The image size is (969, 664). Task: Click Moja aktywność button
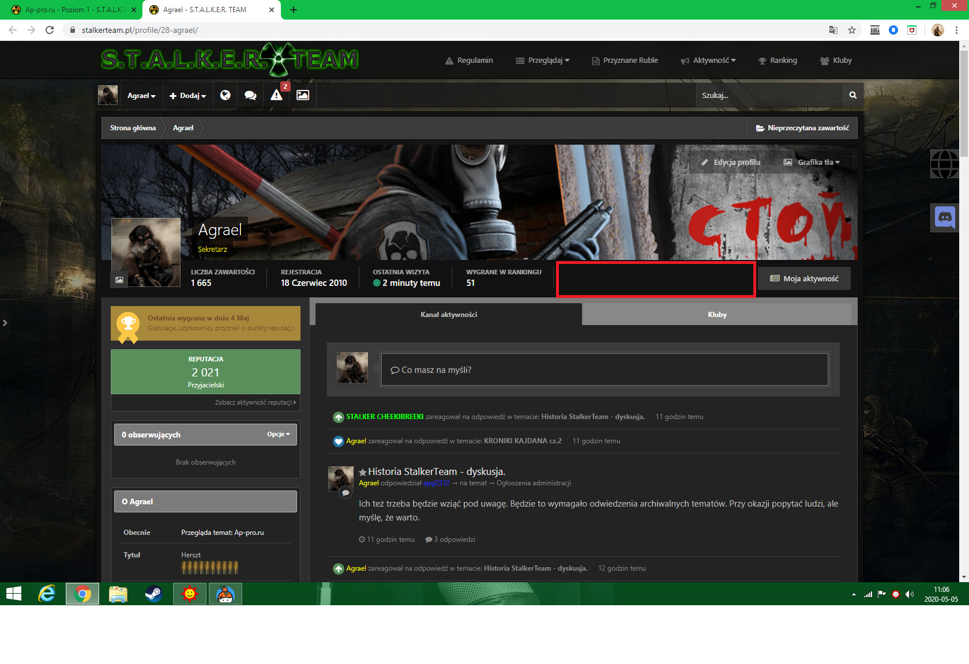coord(804,278)
